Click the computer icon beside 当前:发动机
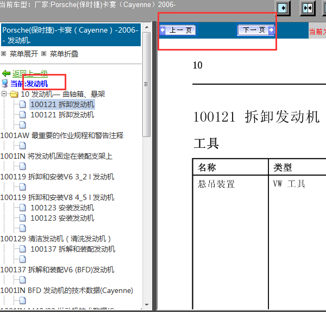 4,83
